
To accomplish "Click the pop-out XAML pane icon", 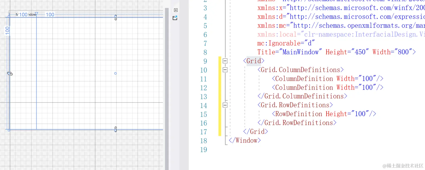I will (175, 18).
